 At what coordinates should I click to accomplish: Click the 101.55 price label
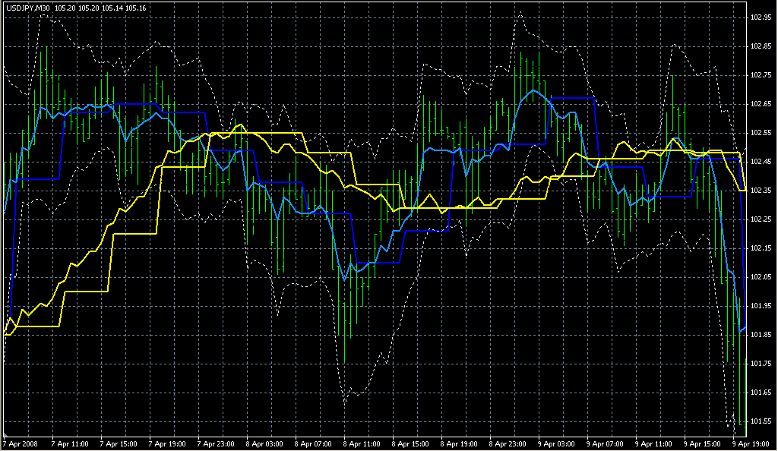click(x=761, y=421)
